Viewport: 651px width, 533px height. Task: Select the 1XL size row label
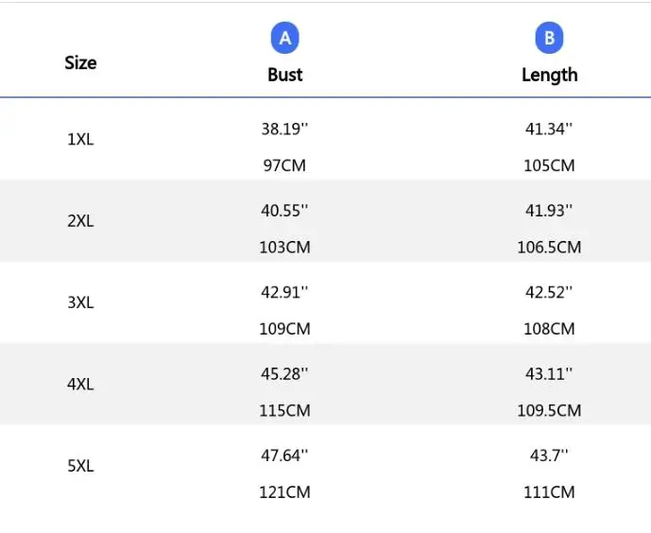click(80, 140)
